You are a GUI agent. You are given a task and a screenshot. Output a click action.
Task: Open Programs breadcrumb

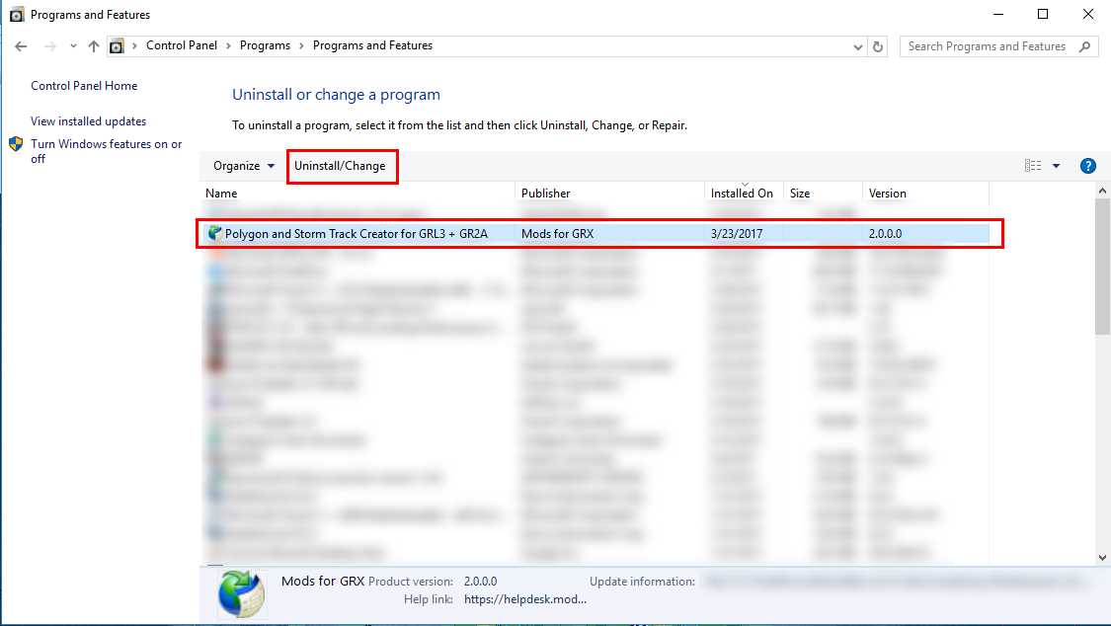click(265, 45)
